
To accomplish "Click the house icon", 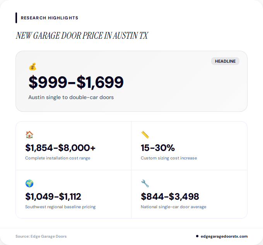I will pyautogui.click(x=29, y=135).
